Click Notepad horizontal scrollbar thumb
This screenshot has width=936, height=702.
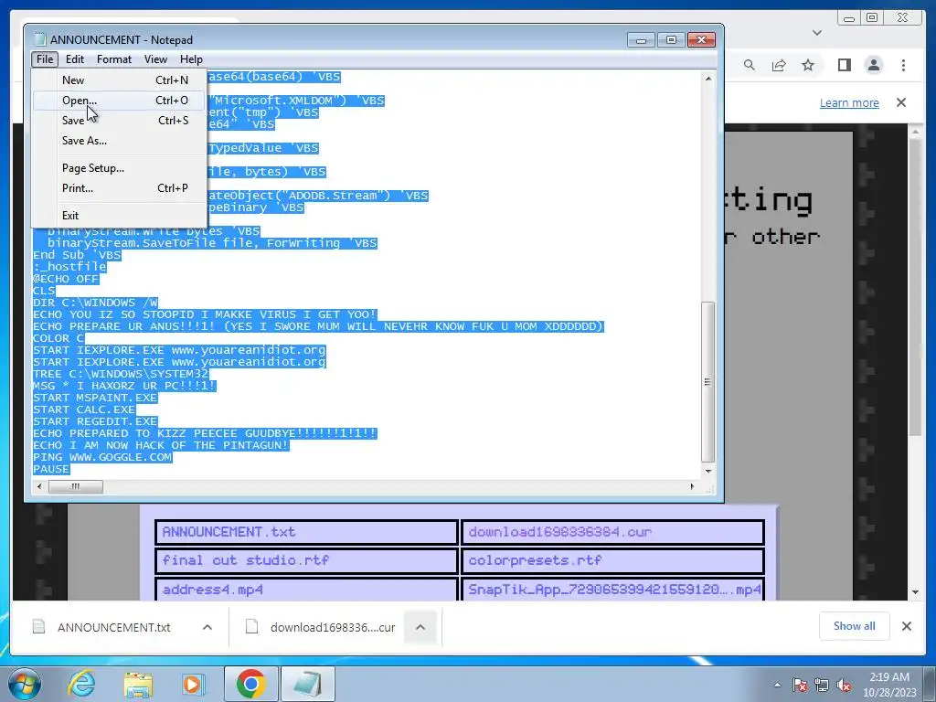click(x=75, y=486)
